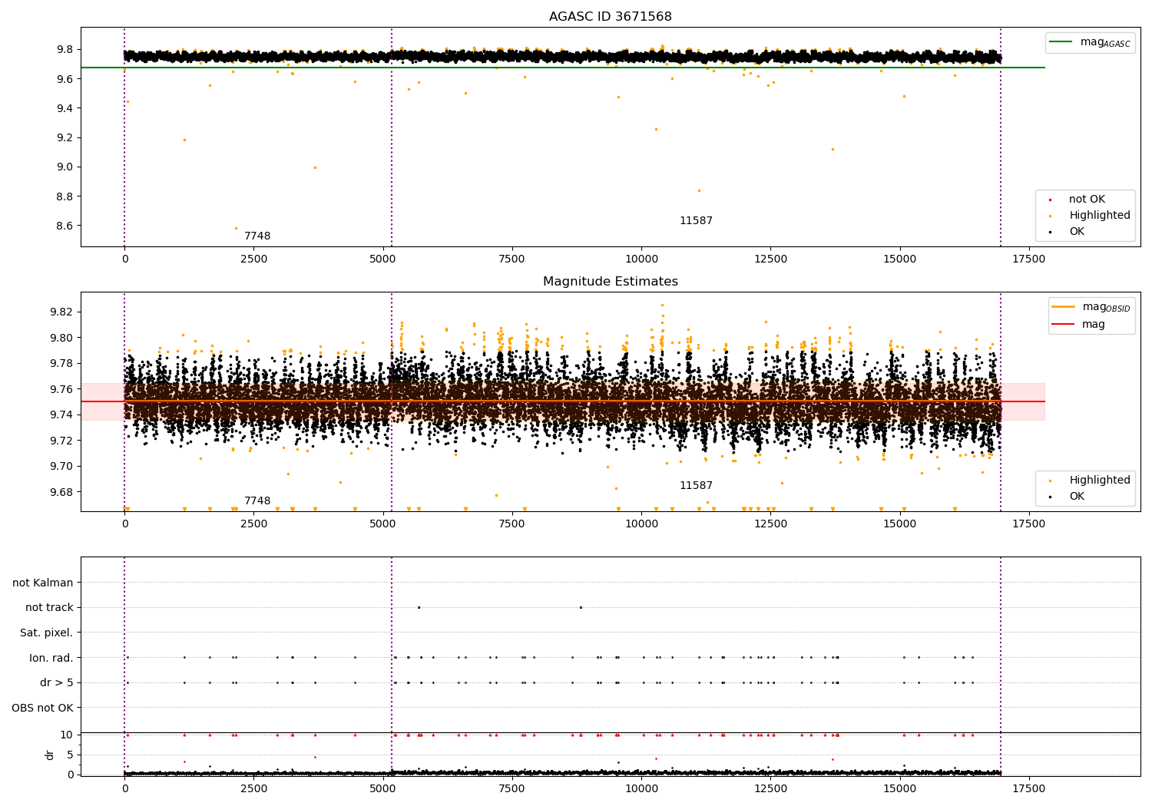
Task: Click the 9.80 y-tick on the middle plot
Action: [x=61, y=338]
